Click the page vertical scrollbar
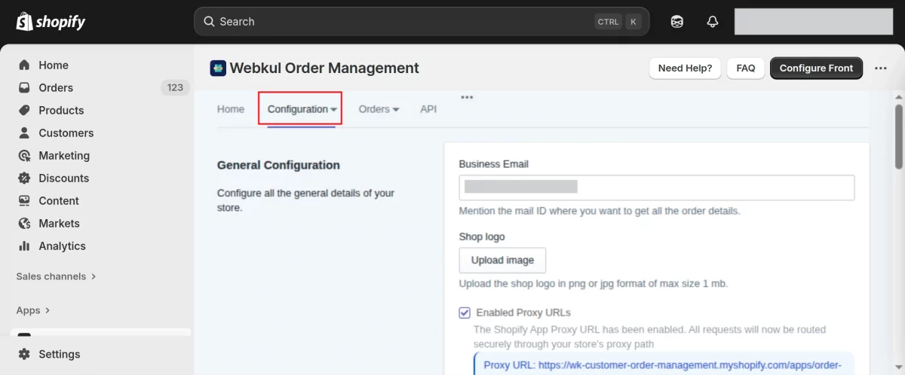 (x=899, y=137)
